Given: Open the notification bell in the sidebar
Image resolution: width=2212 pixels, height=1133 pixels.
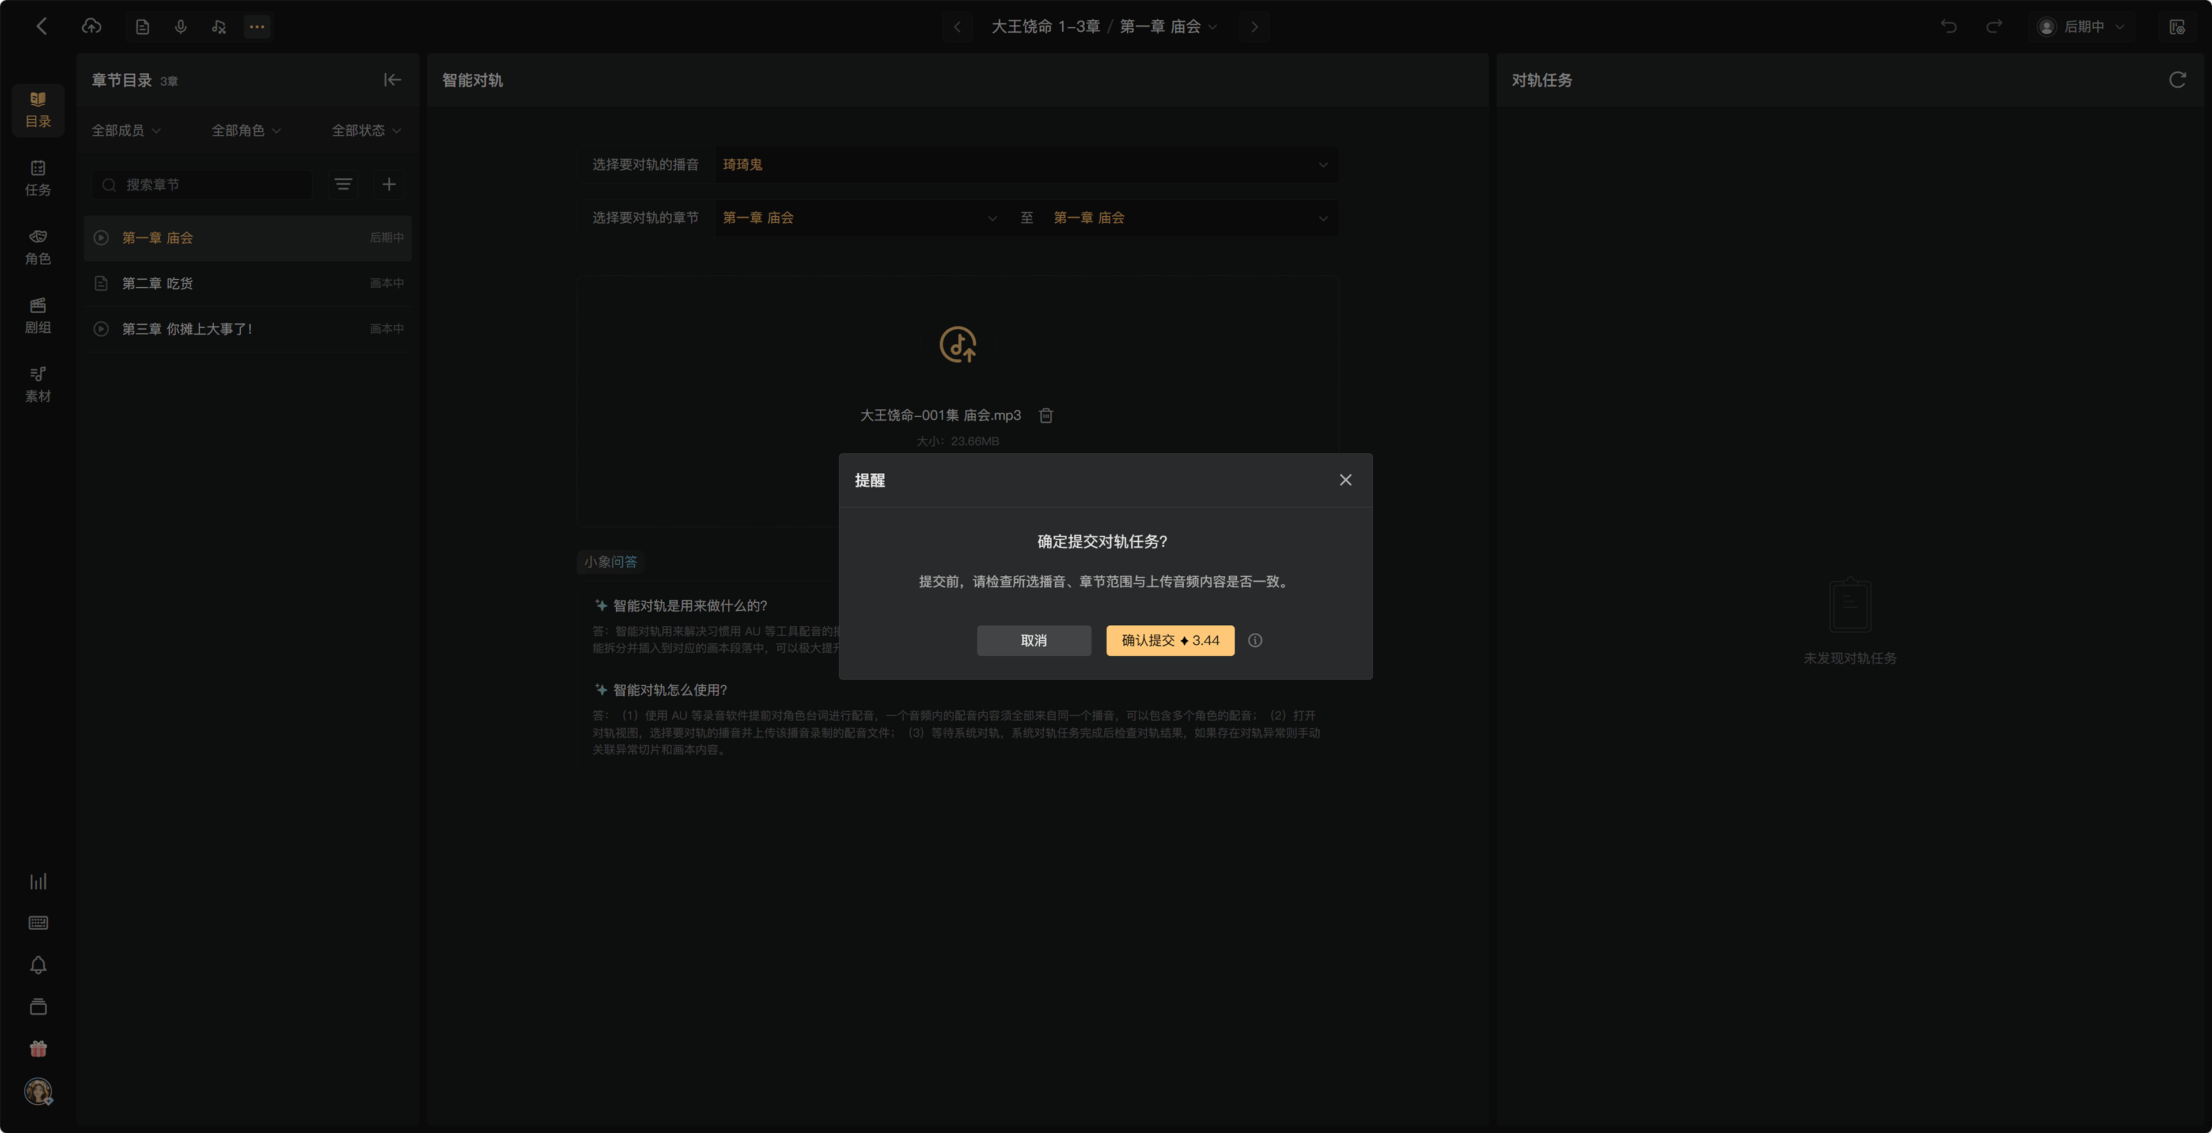Looking at the screenshot, I should 38,965.
